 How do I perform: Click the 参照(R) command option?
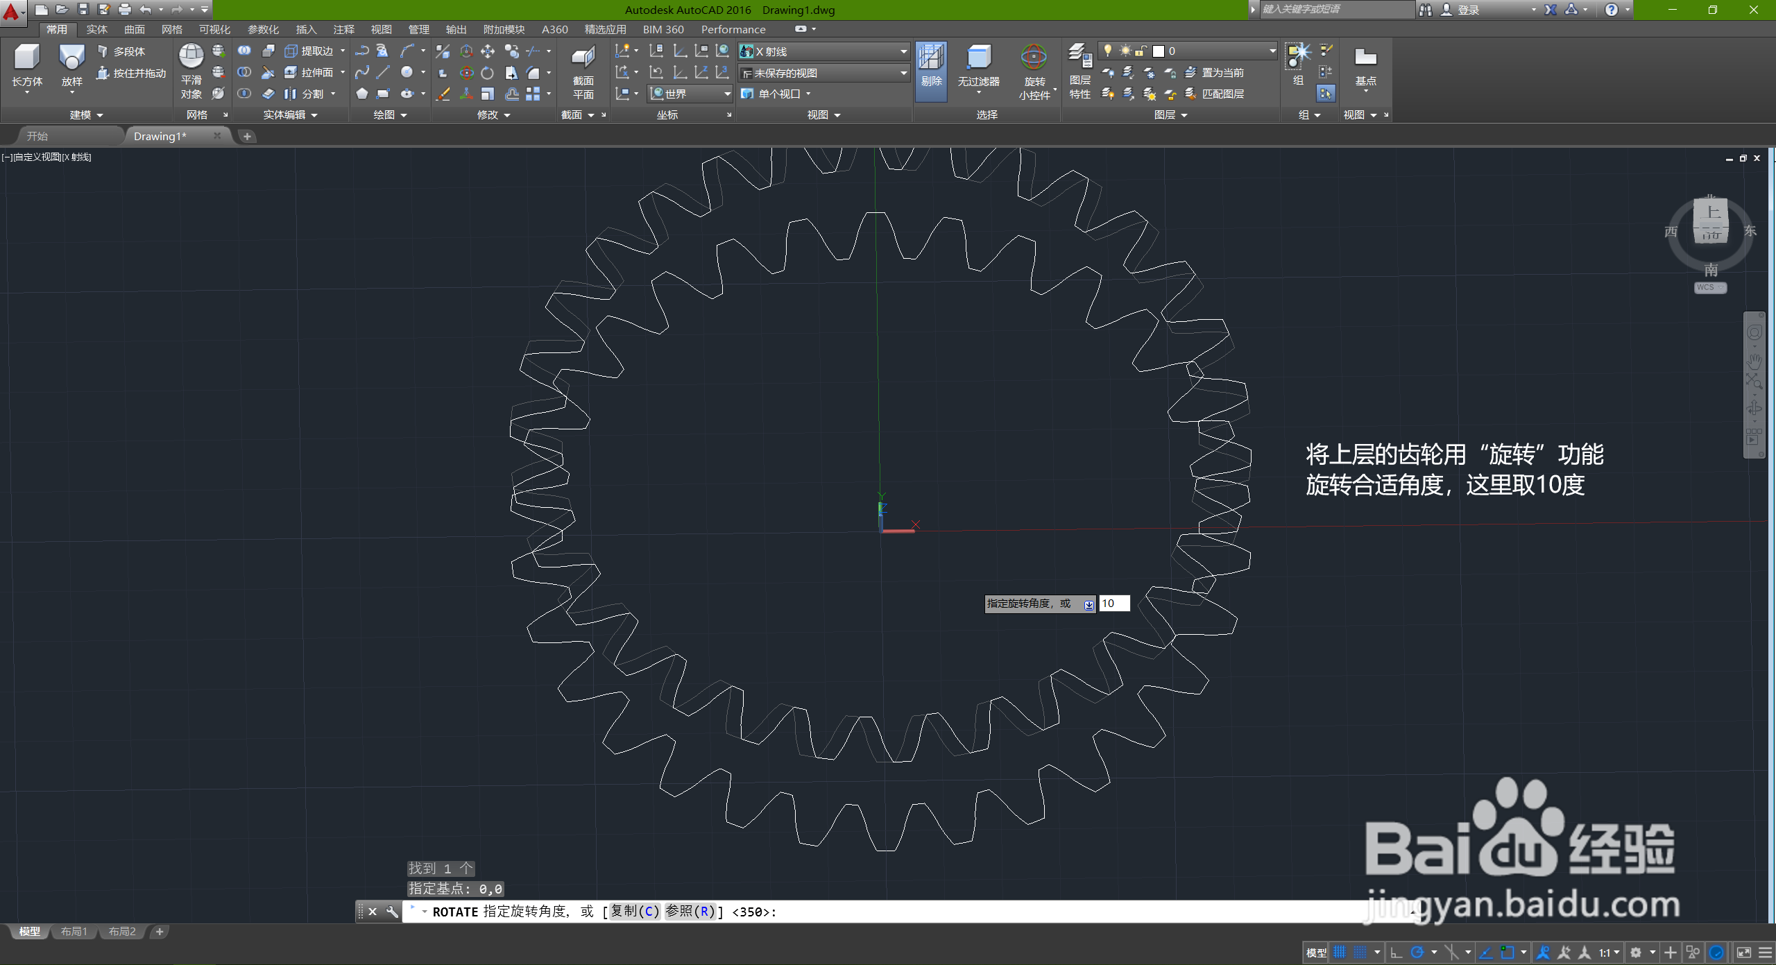tap(690, 912)
